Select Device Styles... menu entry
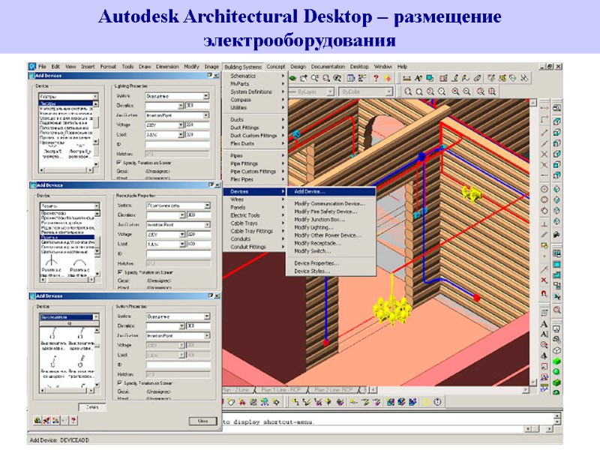The height and width of the screenshot is (450, 600). tap(331, 271)
